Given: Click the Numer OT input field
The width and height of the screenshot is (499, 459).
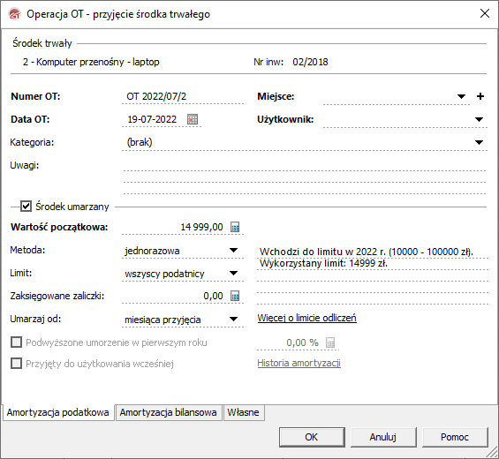Looking at the screenshot, I should 183,96.
